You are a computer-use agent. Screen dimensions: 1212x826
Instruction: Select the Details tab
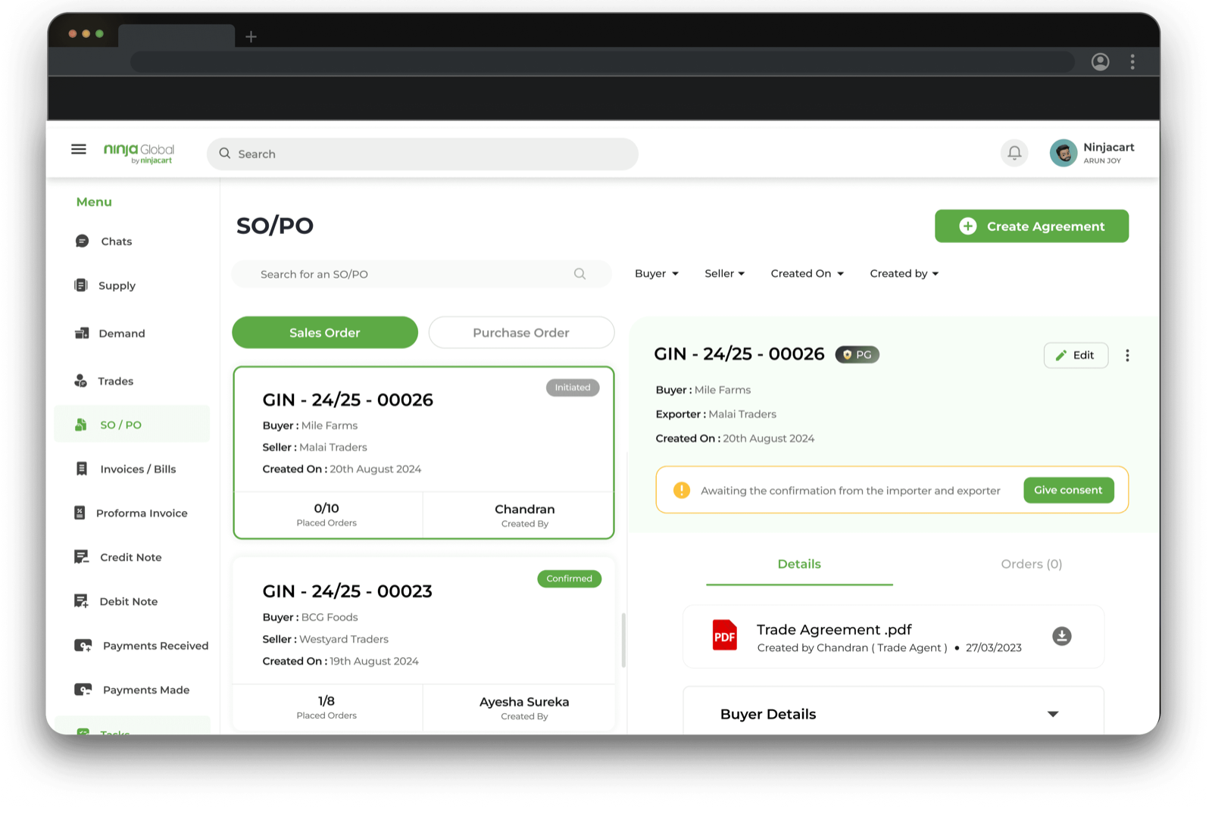[x=799, y=565]
